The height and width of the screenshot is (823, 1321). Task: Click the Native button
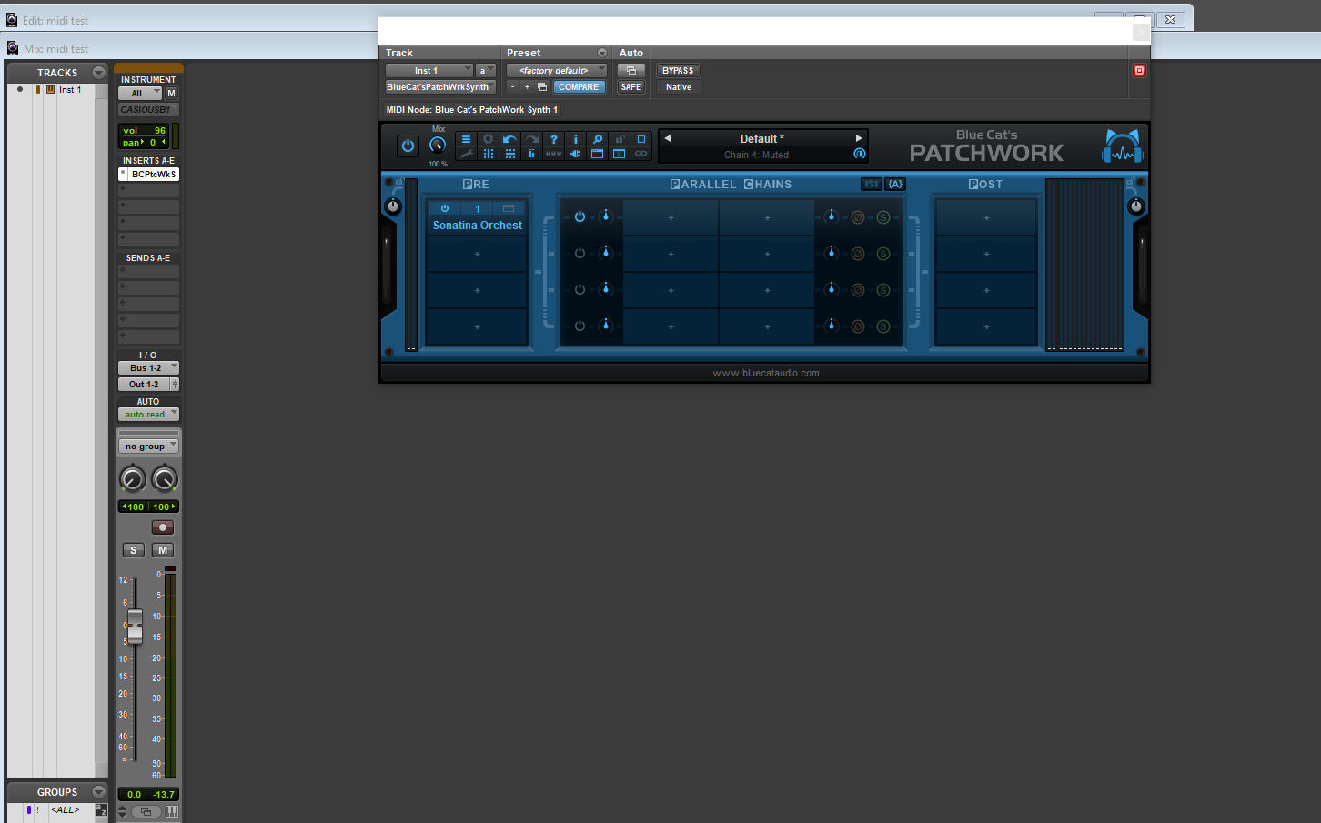point(679,87)
